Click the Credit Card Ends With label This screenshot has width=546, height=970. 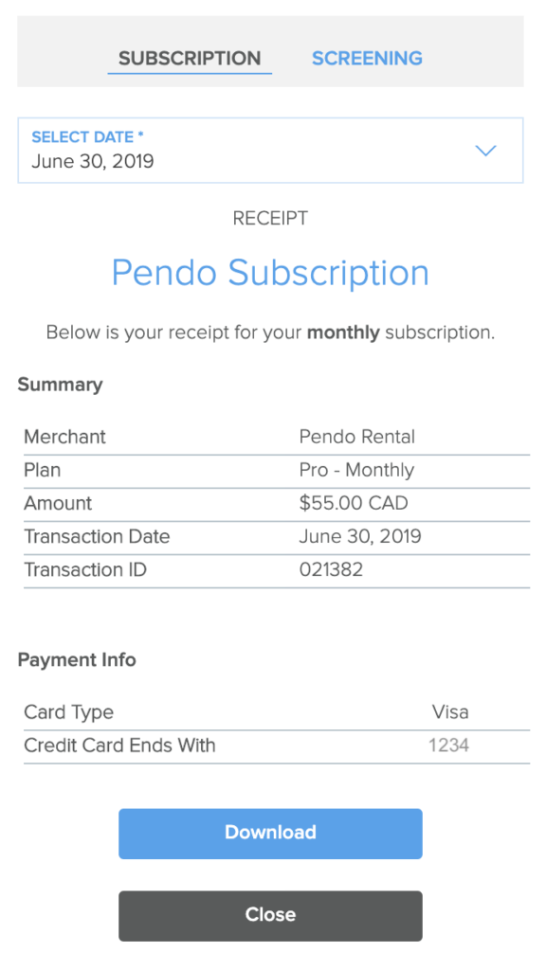(120, 745)
